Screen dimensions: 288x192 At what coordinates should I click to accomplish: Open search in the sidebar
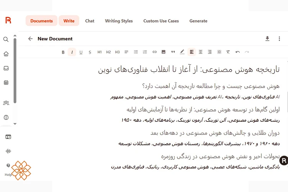(x=6, y=39)
